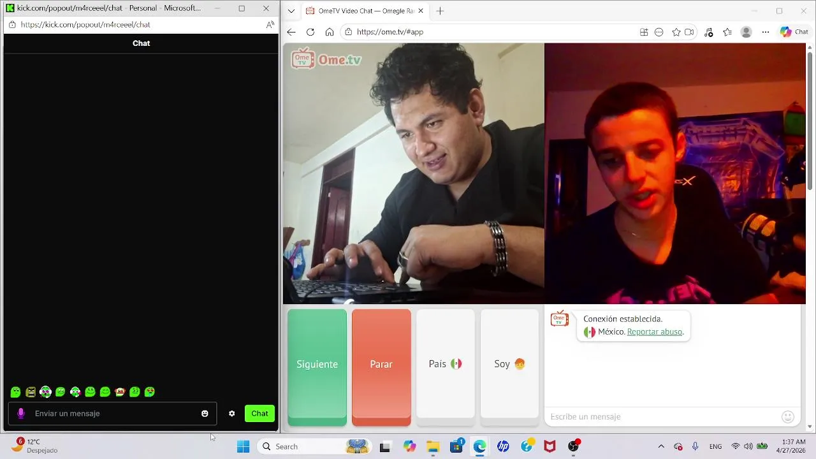Pick the red-haired shouting emote
Image resolution: width=816 pixels, height=459 pixels.
[120, 392]
